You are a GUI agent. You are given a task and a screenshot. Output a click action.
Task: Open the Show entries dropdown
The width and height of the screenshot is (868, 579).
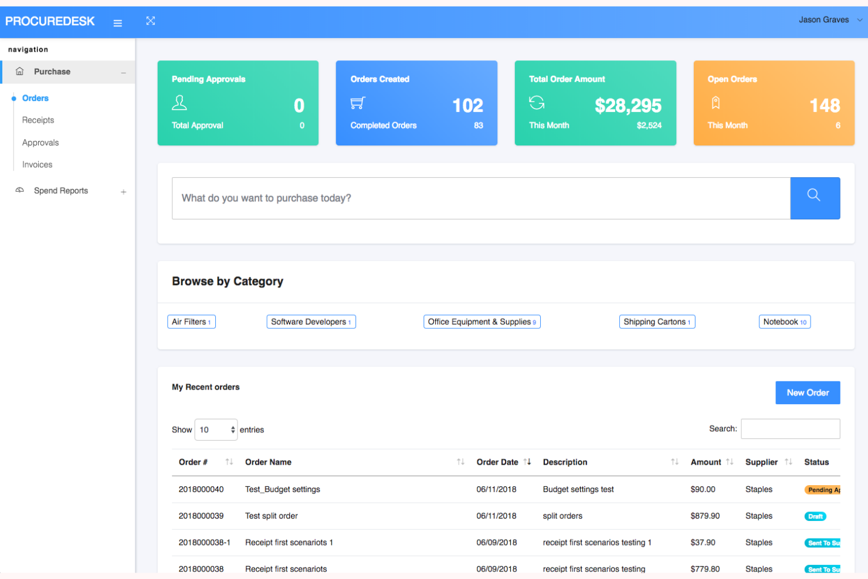pos(215,429)
